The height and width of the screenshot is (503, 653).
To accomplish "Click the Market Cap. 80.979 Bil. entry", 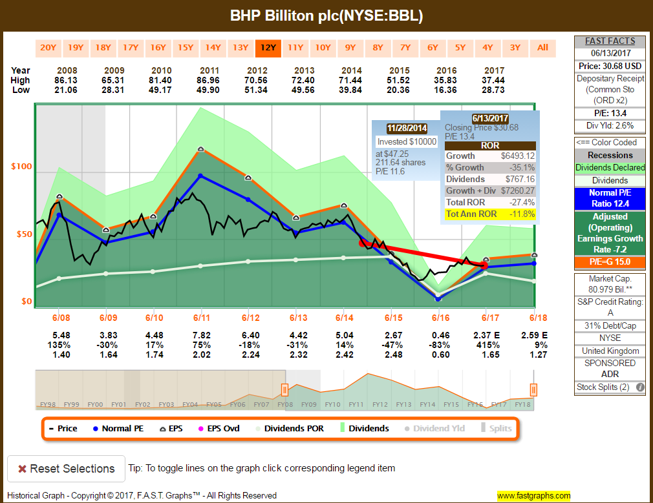I will point(610,284).
